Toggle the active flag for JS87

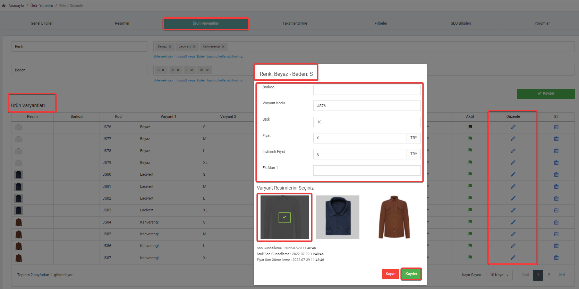470,257
